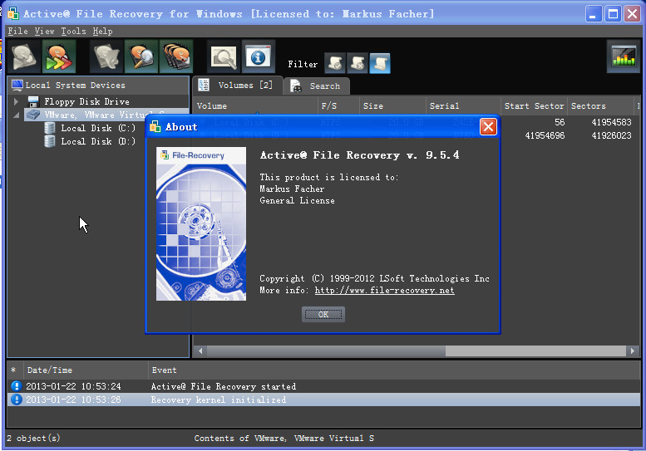Click the VMware virtual disk icon

tap(33, 115)
